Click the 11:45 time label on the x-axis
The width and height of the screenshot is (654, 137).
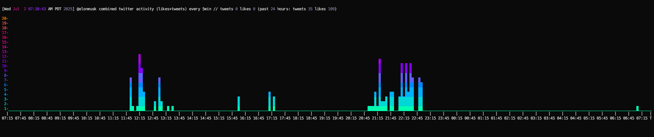click(x=126, y=118)
